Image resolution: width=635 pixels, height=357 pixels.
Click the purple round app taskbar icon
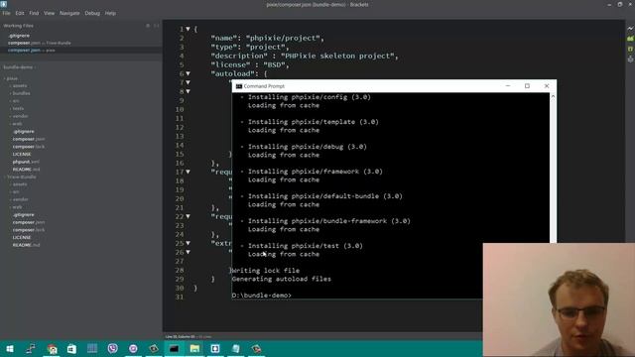click(x=133, y=348)
